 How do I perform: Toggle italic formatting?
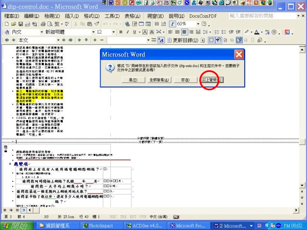click(128, 32)
